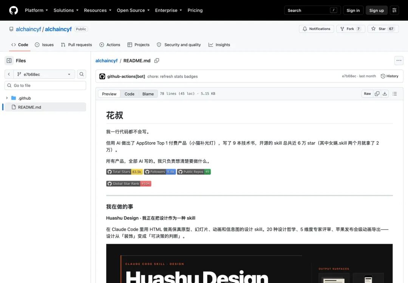Go to the Pricing page
Image resolution: width=408 pixels, height=283 pixels.
(195, 11)
